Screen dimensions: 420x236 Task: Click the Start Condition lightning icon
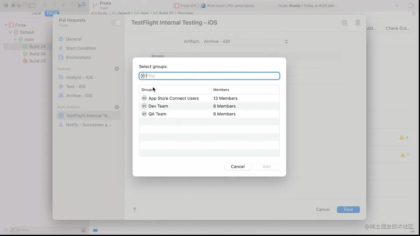pyautogui.click(x=61, y=48)
